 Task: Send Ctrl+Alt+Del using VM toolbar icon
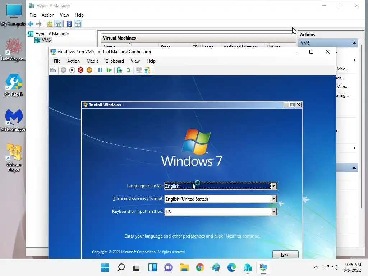(x=53, y=70)
